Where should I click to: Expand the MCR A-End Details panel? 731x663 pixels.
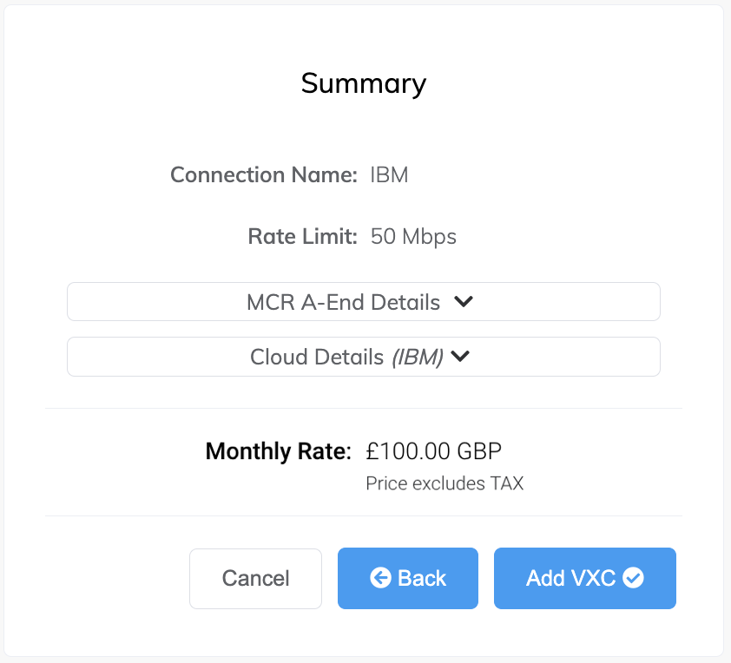[364, 301]
